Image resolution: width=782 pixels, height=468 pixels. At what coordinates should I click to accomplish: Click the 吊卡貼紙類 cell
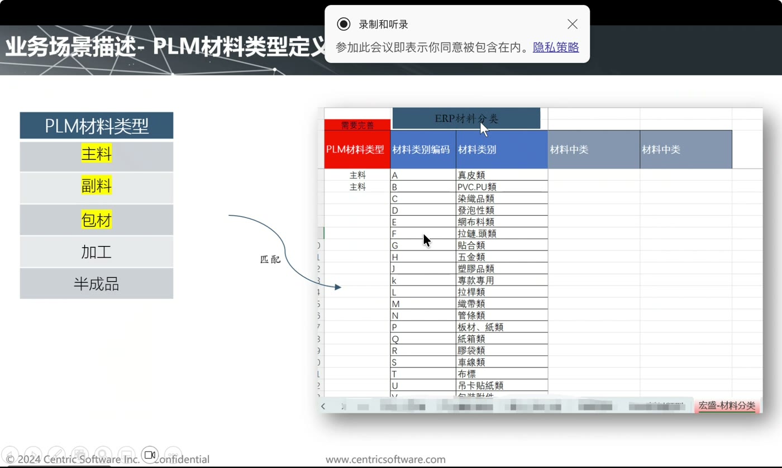(502, 385)
